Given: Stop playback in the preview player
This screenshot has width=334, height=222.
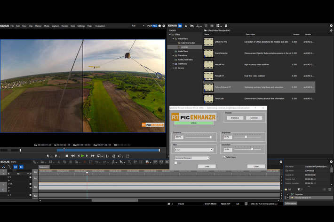Looking at the screenshot, I should [x=67, y=156].
